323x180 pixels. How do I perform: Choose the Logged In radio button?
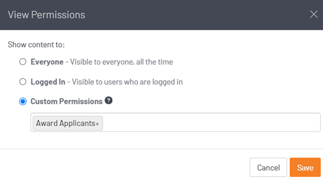[x=23, y=82]
